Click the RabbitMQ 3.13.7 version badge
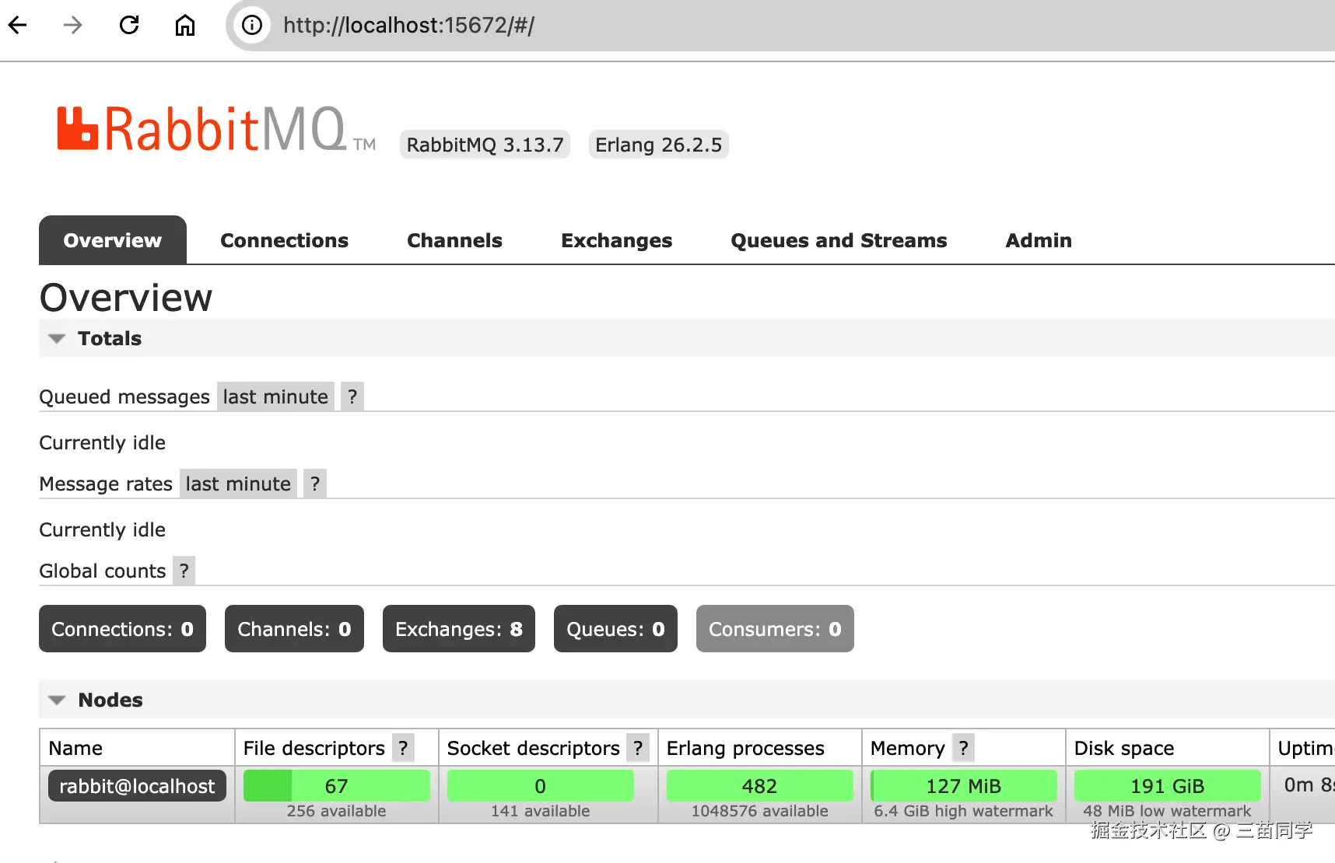The width and height of the screenshot is (1335, 863). [485, 145]
